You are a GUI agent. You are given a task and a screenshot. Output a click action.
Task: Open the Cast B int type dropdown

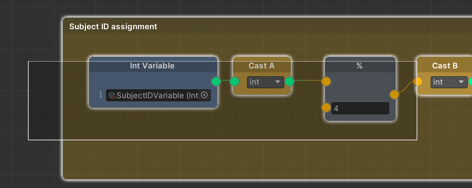[449, 82]
